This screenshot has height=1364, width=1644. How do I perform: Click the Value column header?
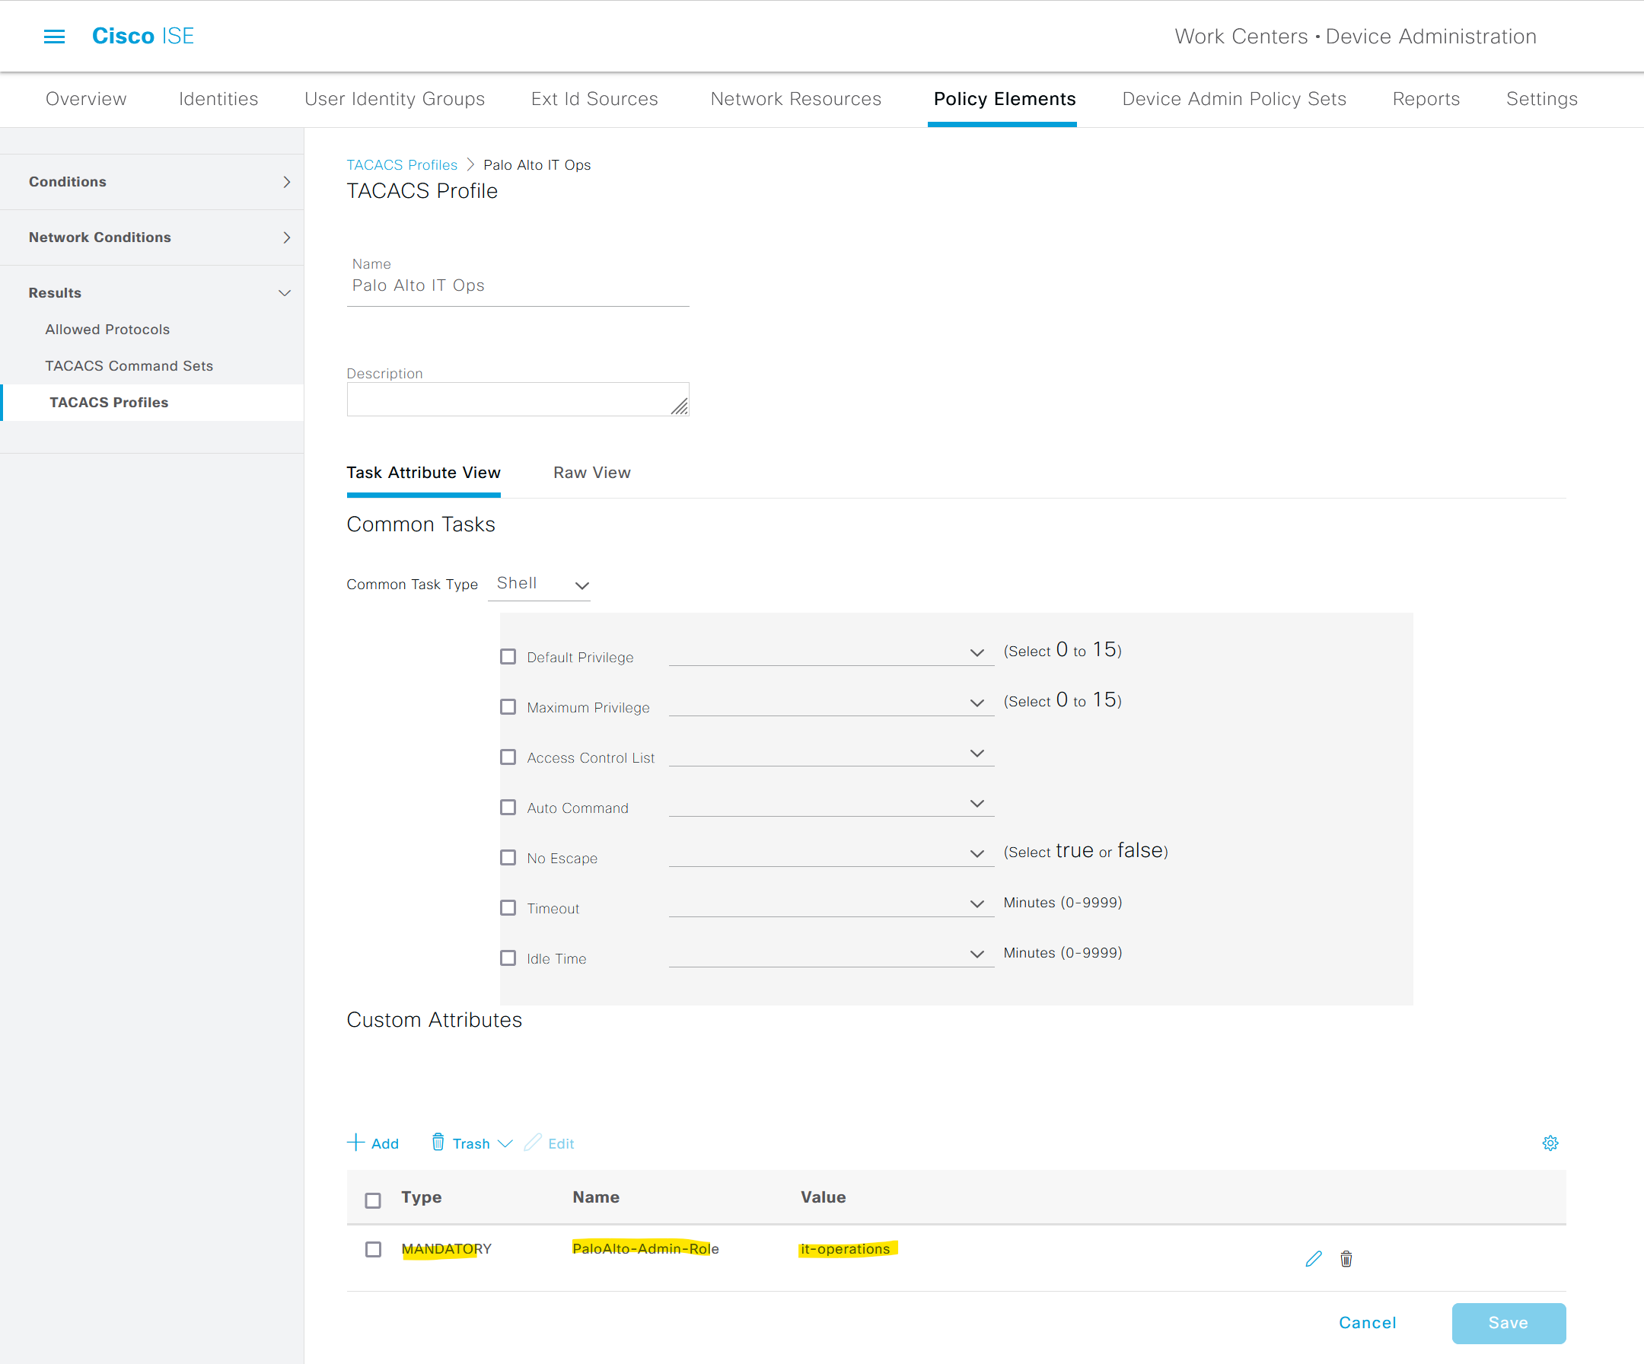(x=823, y=1197)
